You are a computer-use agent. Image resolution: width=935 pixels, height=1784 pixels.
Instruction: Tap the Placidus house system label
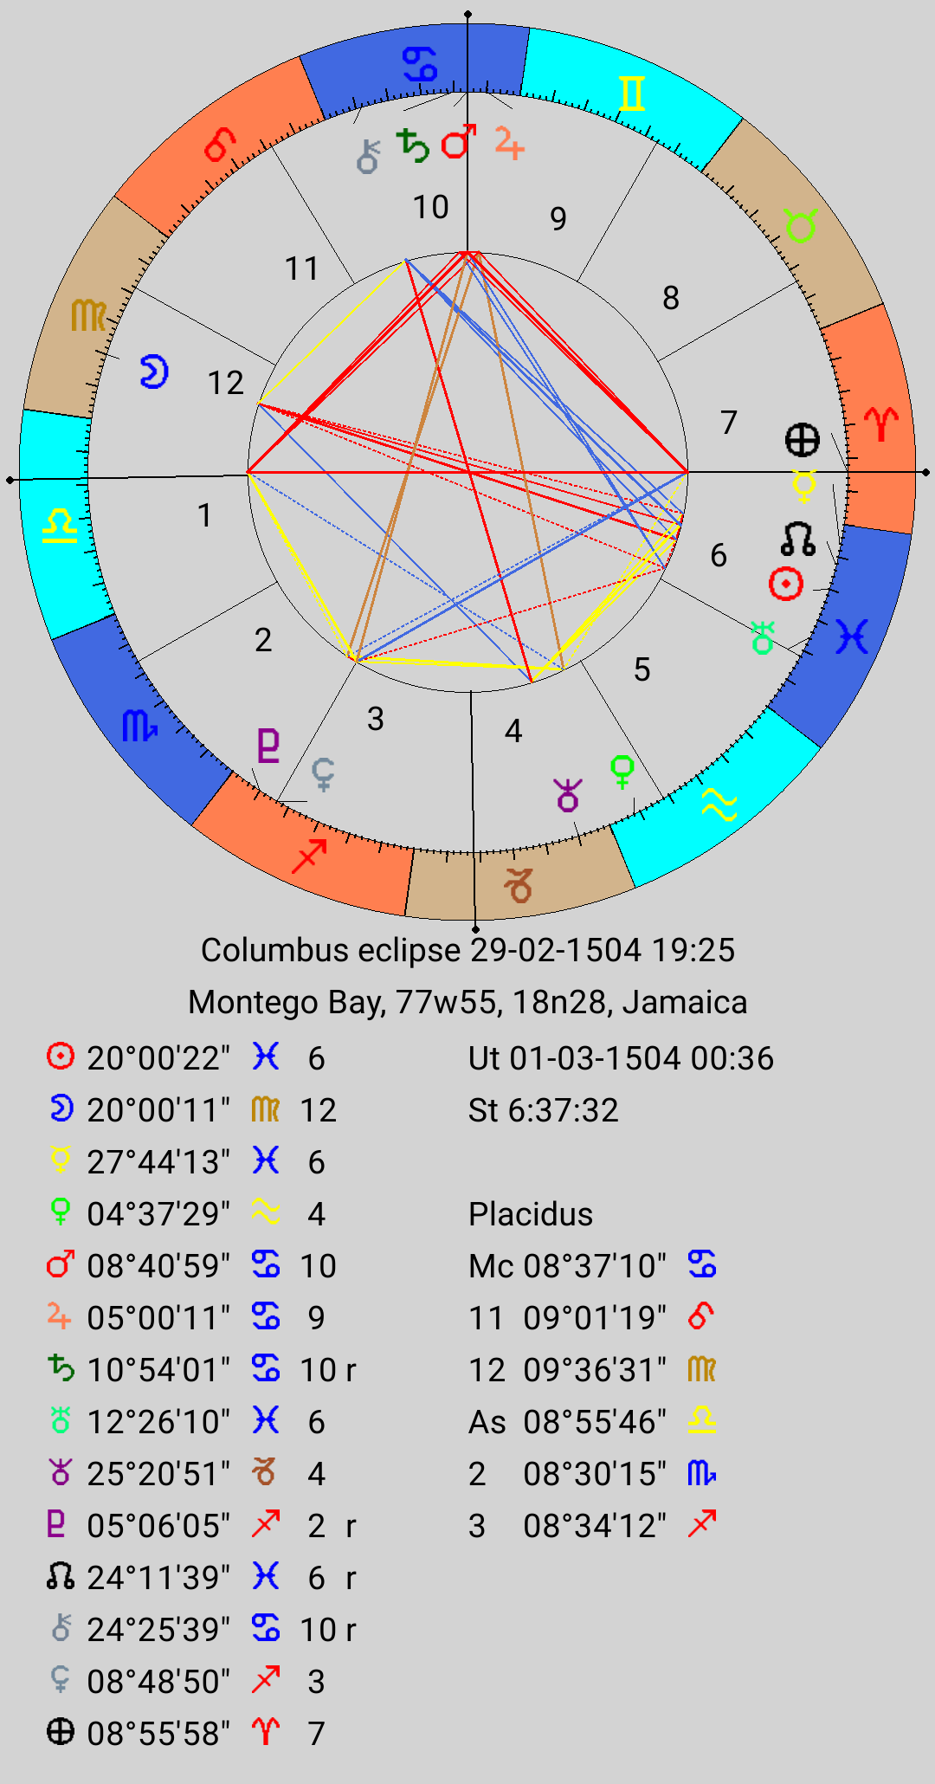pyautogui.click(x=531, y=1214)
